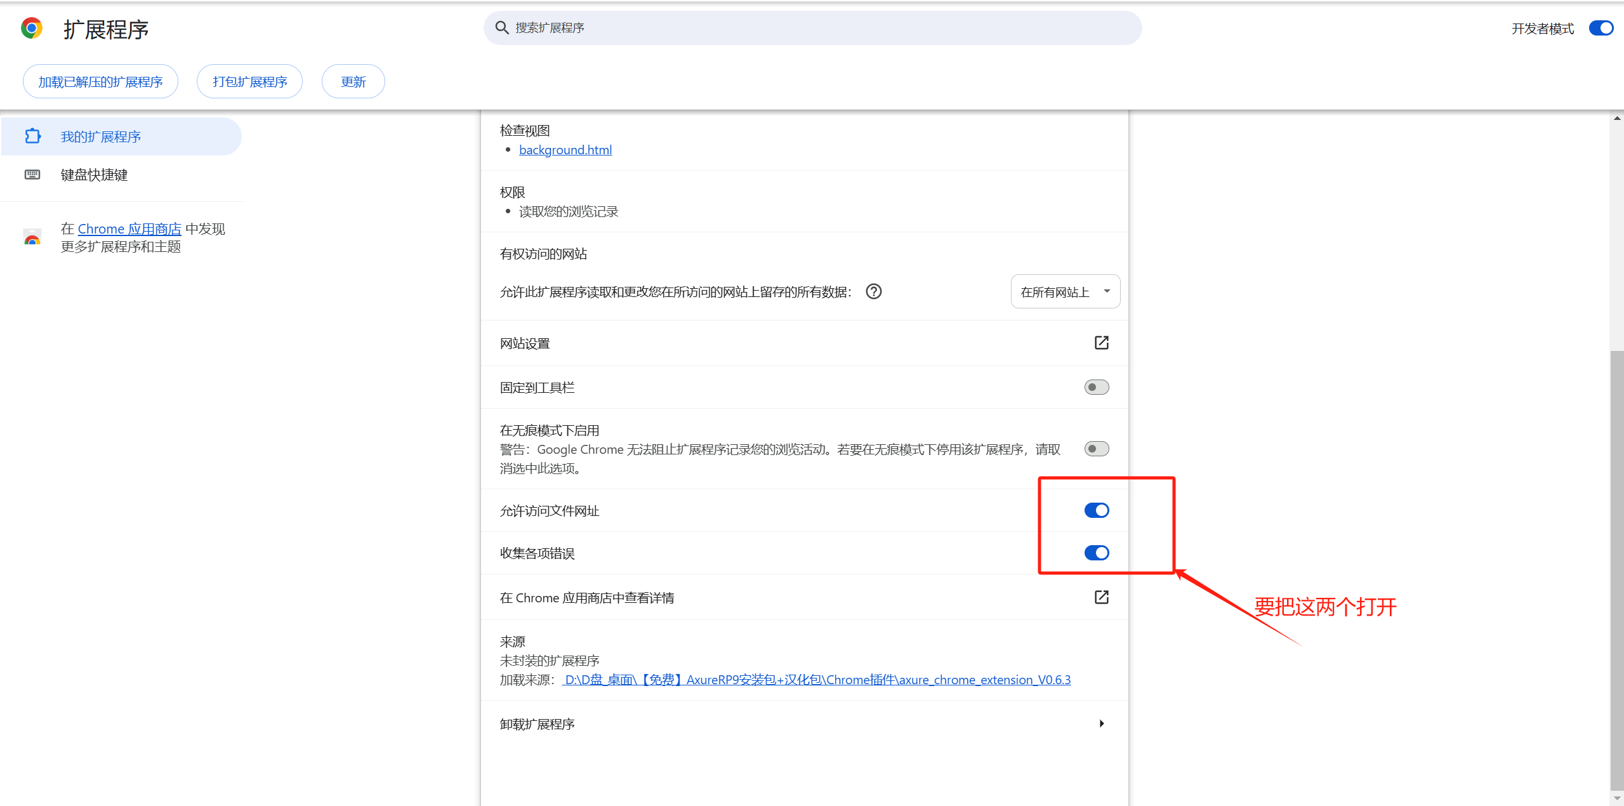The image size is (1624, 806).
Task: Enable 固定到工具栏 toggle
Action: 1096,387
